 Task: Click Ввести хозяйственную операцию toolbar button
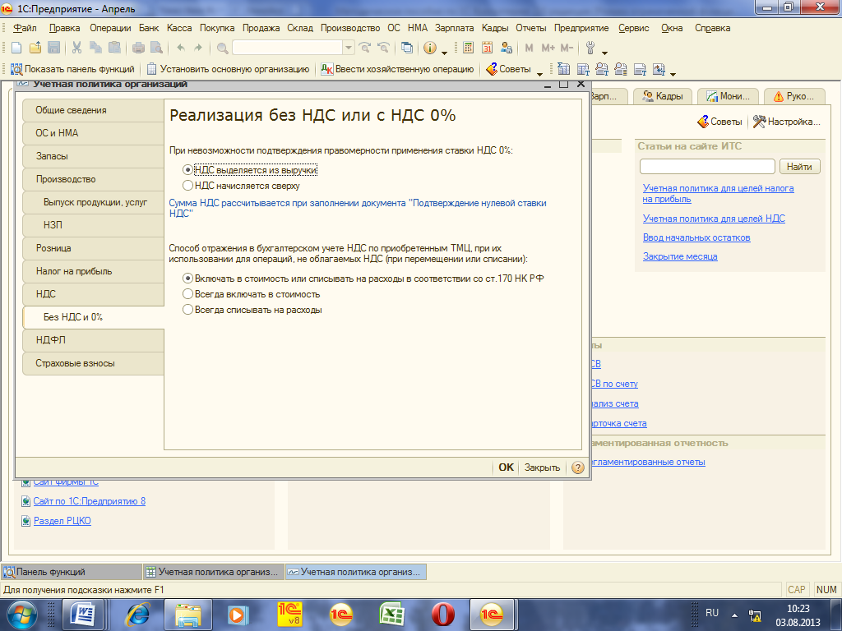click(x=397, y=69)
